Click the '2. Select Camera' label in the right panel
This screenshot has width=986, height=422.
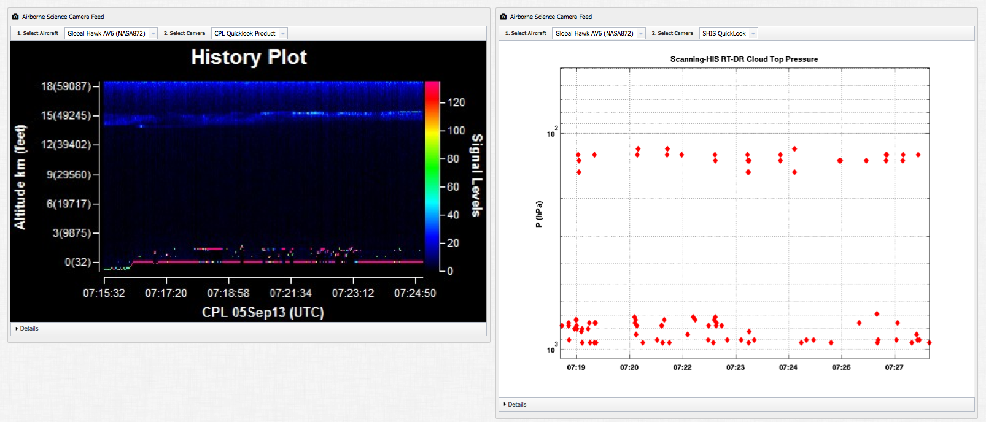tap(672, 33)
